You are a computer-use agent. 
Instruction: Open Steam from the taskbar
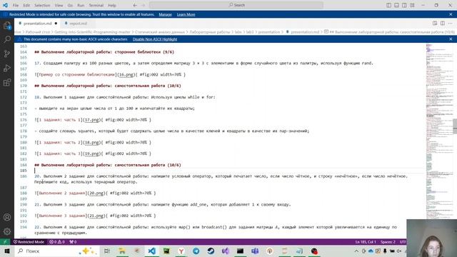click(211, 251)
